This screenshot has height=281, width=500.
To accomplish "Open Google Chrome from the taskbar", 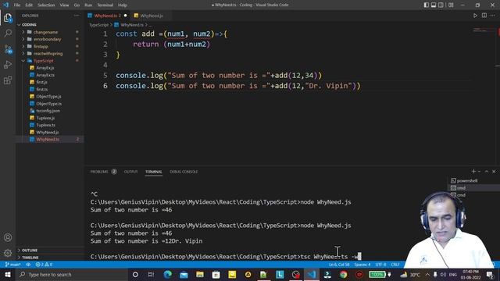I will (x=344, y=275).
